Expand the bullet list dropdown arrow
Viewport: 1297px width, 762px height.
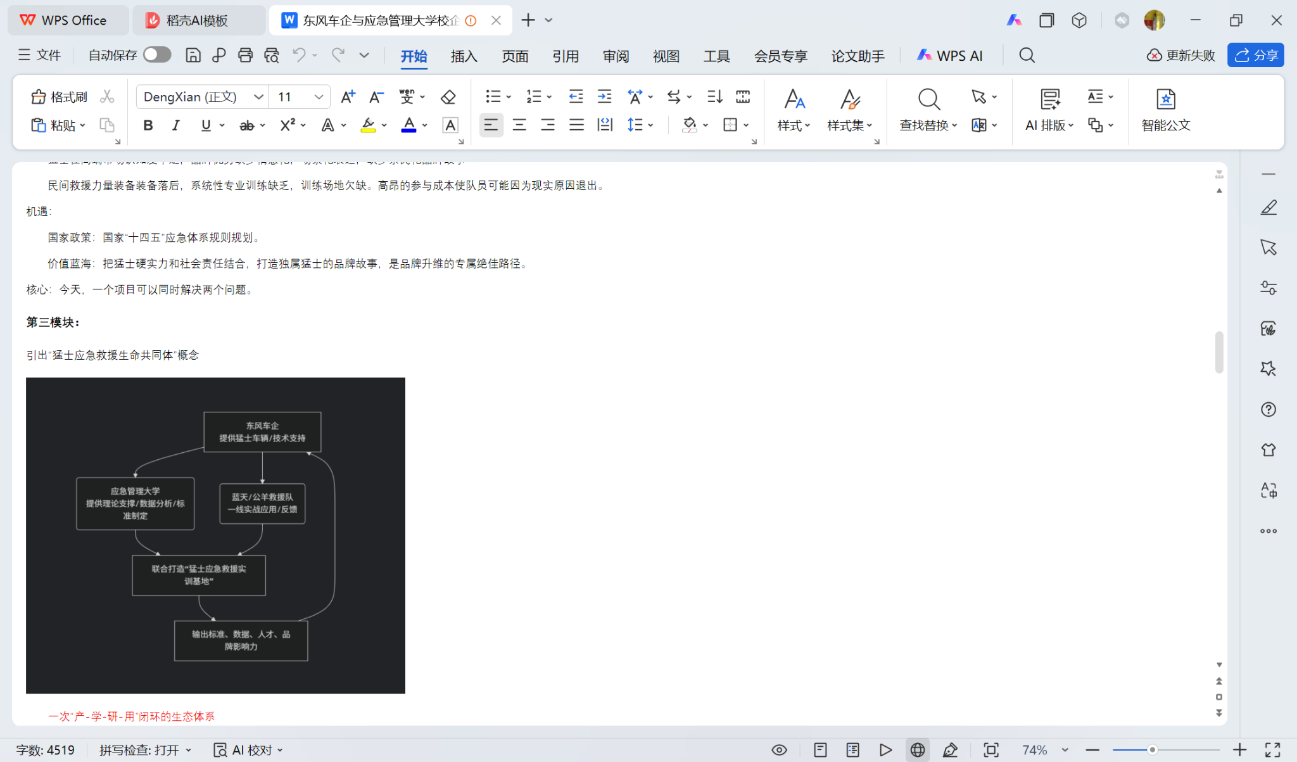[x=509, y=97]
